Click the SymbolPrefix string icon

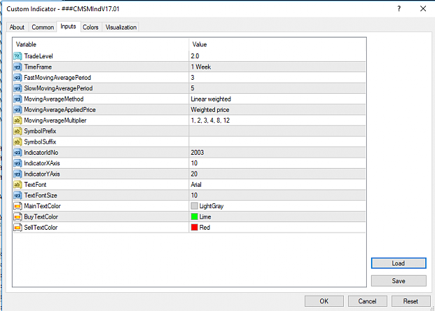tap(17, 131)
